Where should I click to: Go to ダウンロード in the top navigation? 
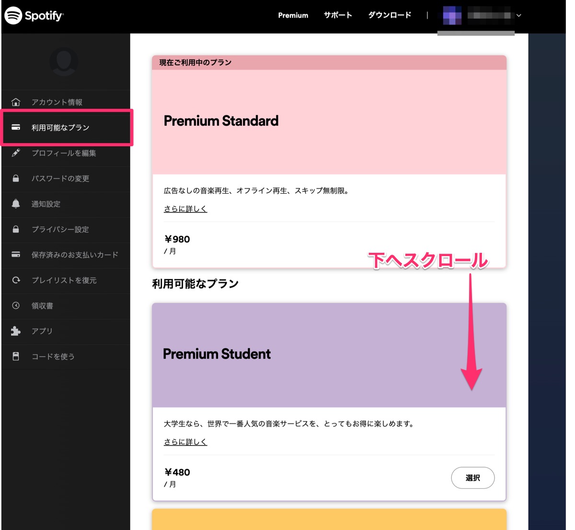[x=390, y=15]
